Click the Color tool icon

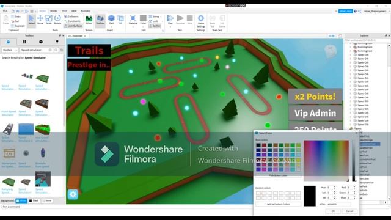tap(143, 18)
